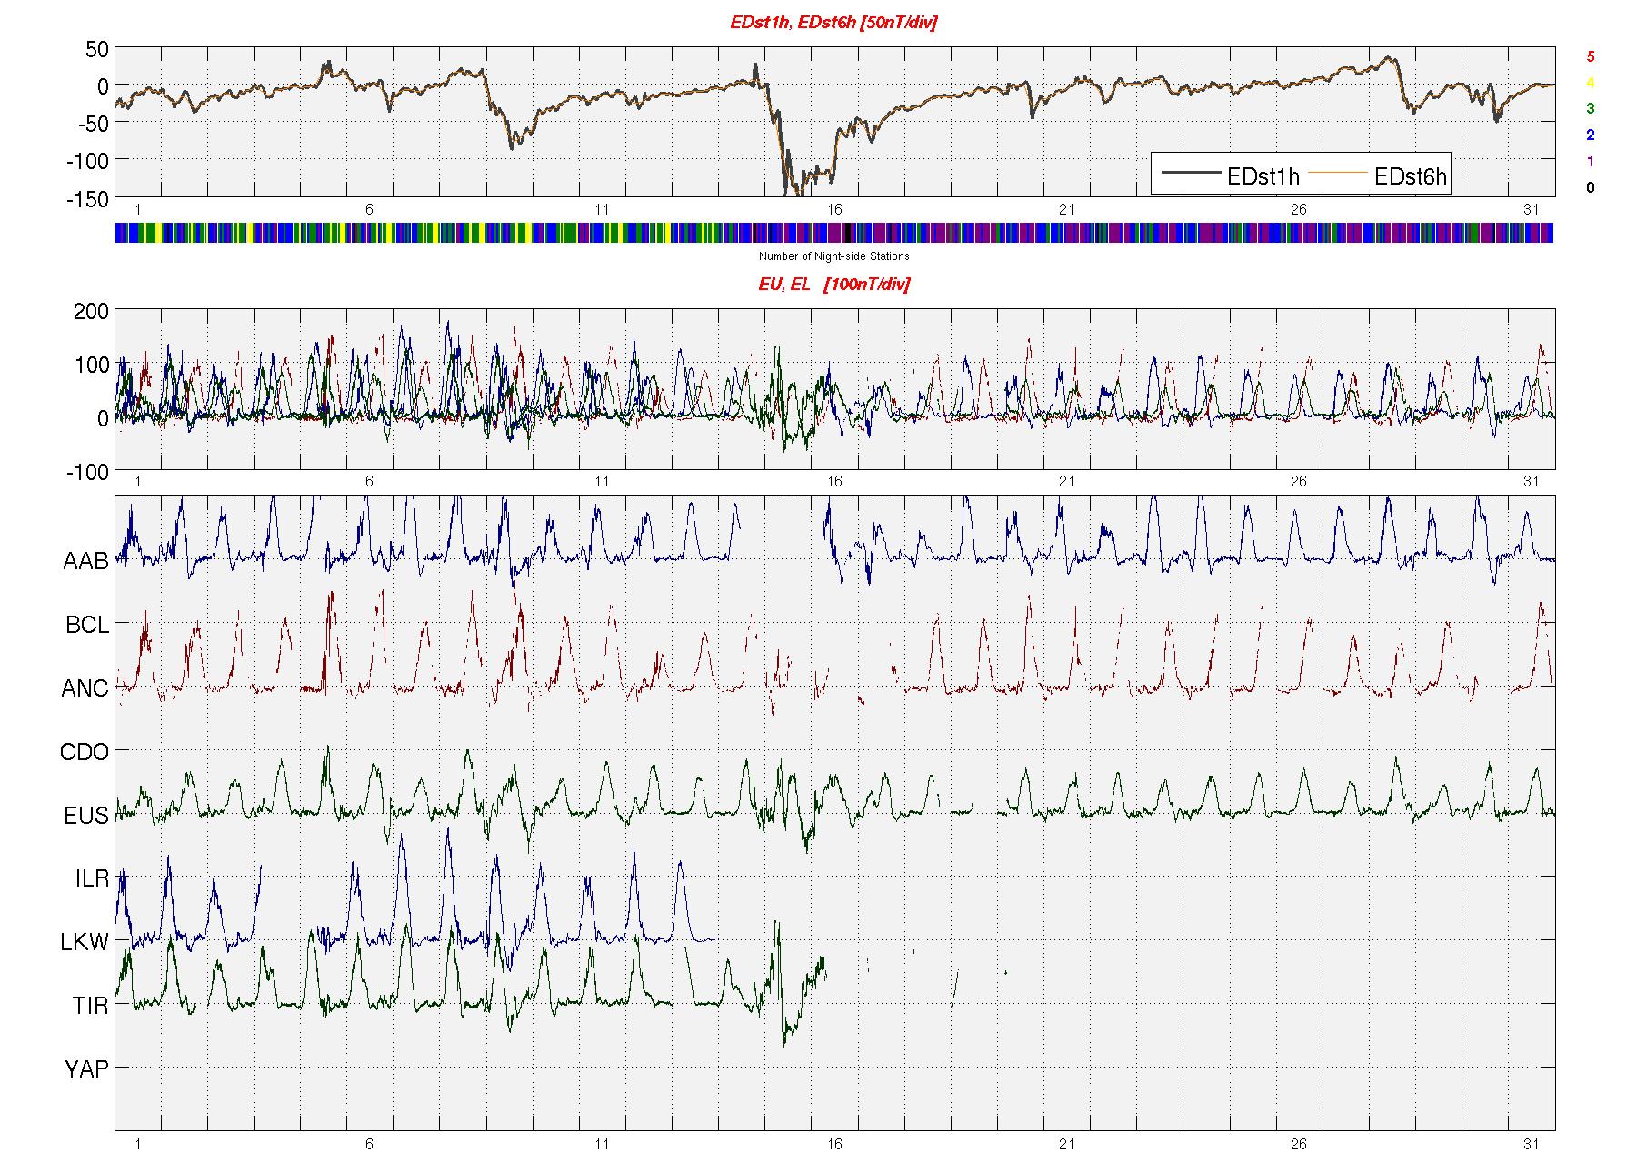Click the 'Number of Night-side Stations' caption
Viewport: 1637px width, 1153px height.
tap(833, 256)
